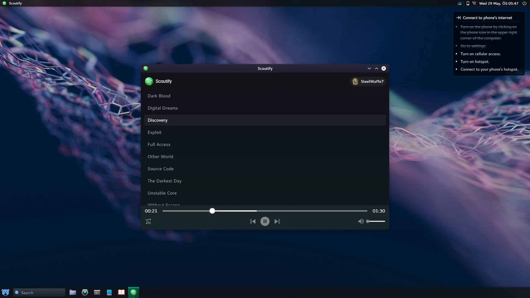The image size is (530, 298).
Task: Select the track The Darkest Day
Action: click(165, 181)
